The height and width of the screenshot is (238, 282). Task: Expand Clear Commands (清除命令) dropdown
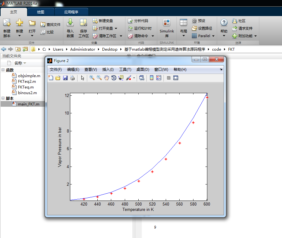[x=153, y=36]
